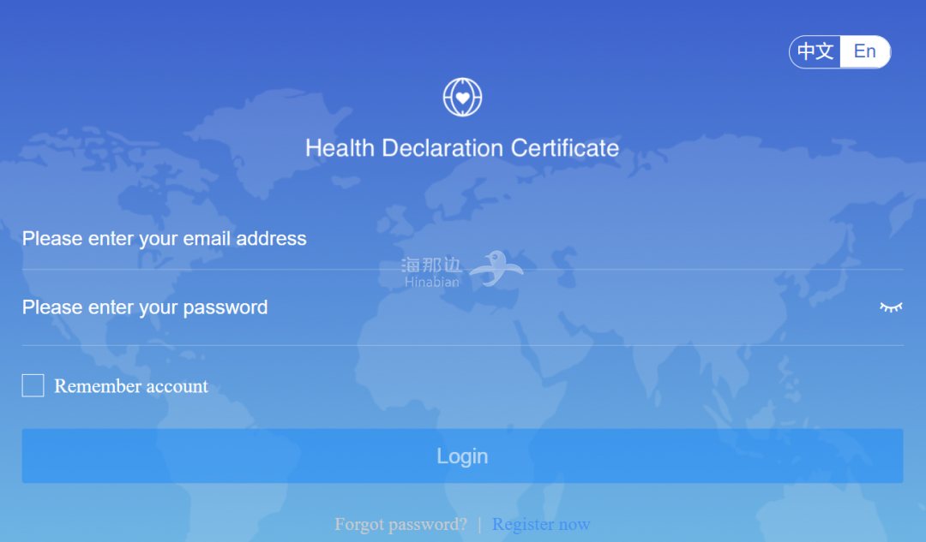This screenshot has height=542, width=926.
Task: Click the separator between Forgot and Register
Action: [x=479, y=524]
